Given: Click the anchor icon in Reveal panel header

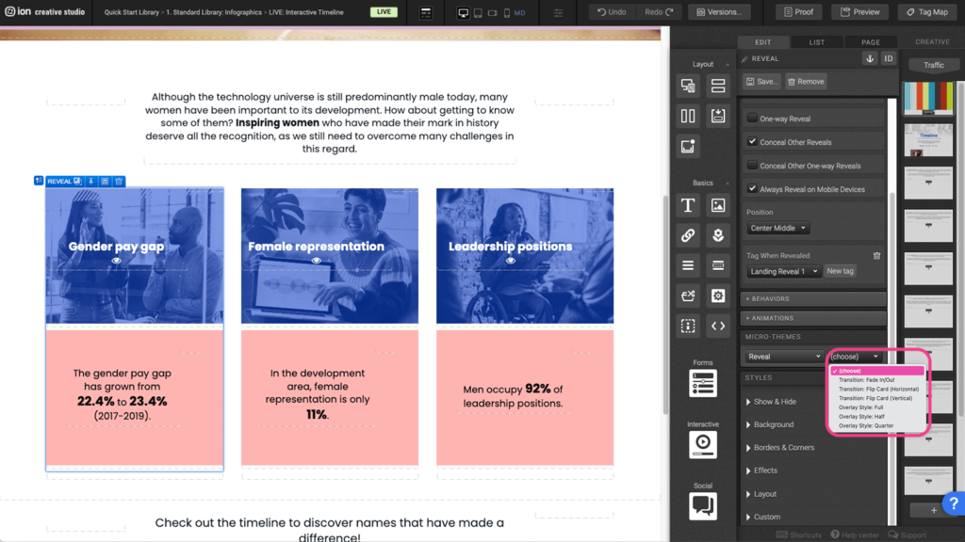Looking at the screenshot, I should [870, 58].
